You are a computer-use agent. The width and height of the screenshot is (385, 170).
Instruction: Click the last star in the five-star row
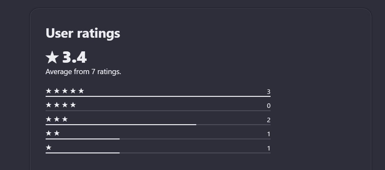[81, 91]
